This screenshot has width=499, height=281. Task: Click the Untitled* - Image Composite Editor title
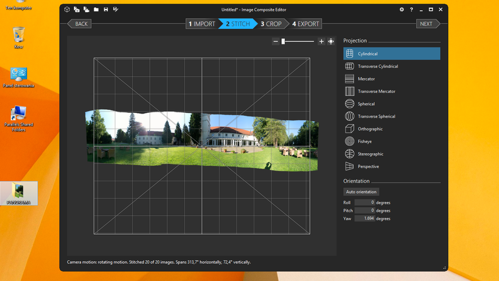coord(254,10)
